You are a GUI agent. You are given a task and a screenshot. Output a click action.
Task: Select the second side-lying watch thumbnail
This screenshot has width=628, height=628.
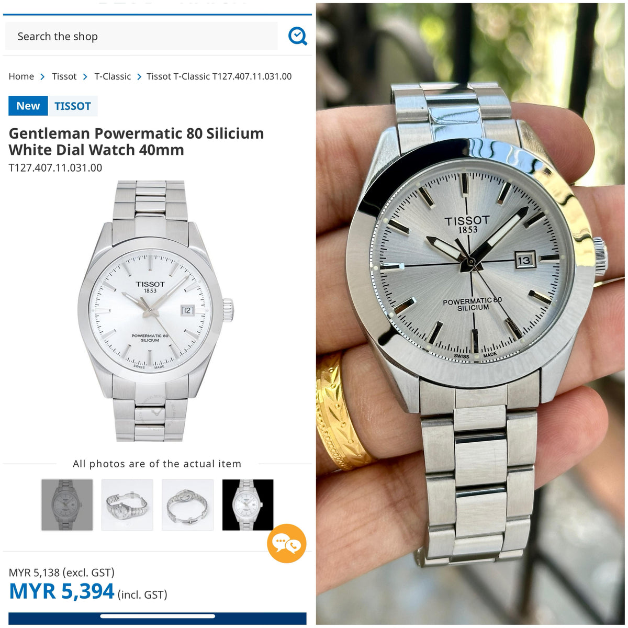(127, 505)
